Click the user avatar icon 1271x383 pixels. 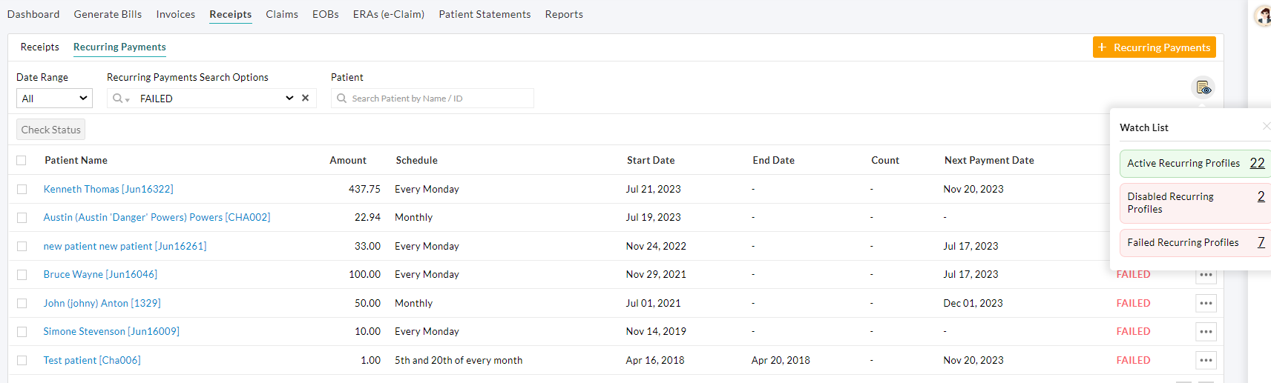1263,16
